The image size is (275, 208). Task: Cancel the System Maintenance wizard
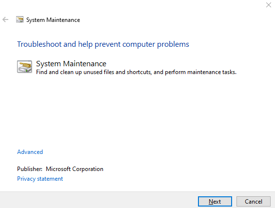point(254,202)
